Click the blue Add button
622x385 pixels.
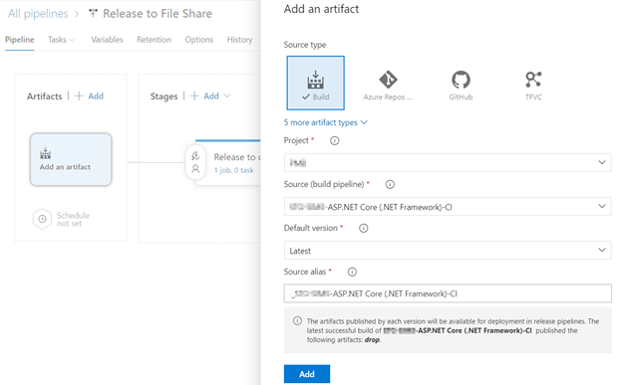[x=307, y=374]
